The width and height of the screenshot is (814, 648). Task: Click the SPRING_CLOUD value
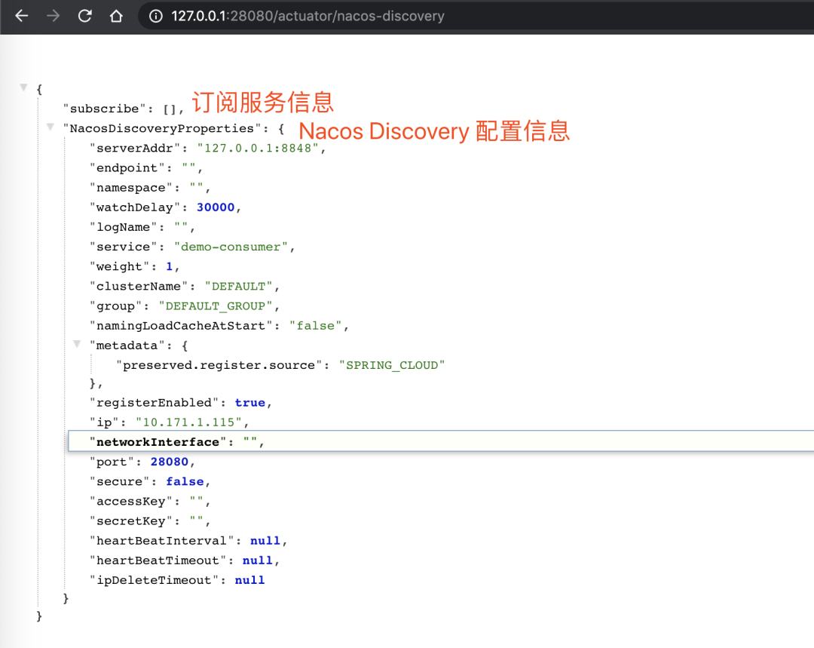(x=392, y=365)
